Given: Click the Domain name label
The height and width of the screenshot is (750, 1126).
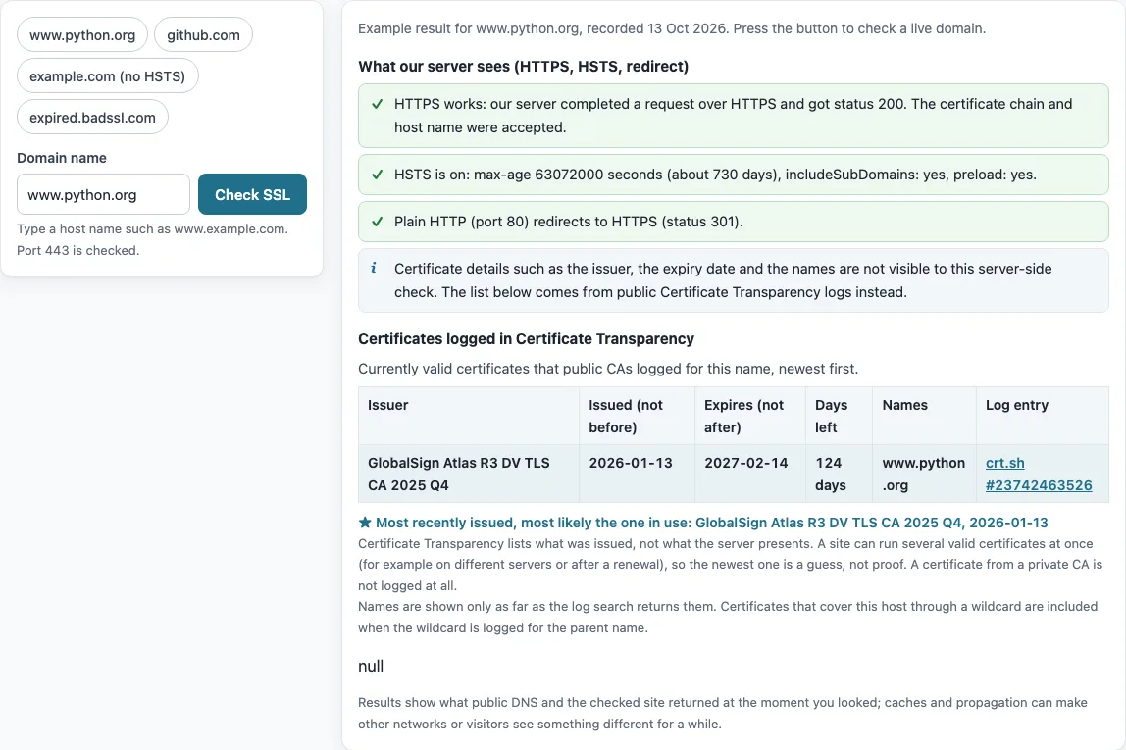Looking at the screenshot, I should (x=62, y=158).
